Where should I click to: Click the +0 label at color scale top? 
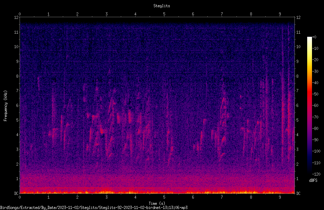click(x=314, y=37)
